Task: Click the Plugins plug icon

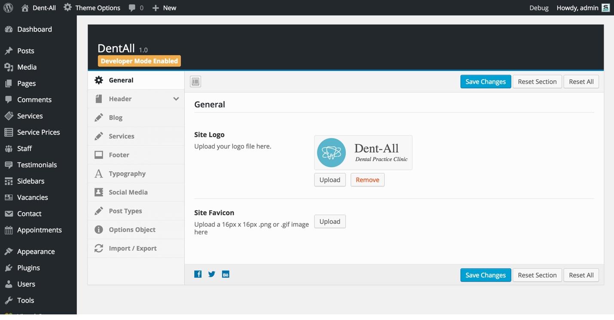Action: 9,268
